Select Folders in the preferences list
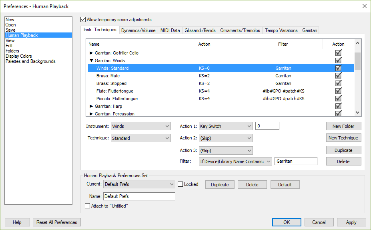 (x=38, y=51)
